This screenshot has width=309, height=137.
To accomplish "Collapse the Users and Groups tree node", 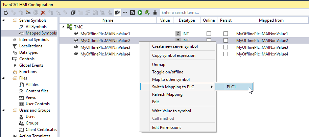I will 4,110.
